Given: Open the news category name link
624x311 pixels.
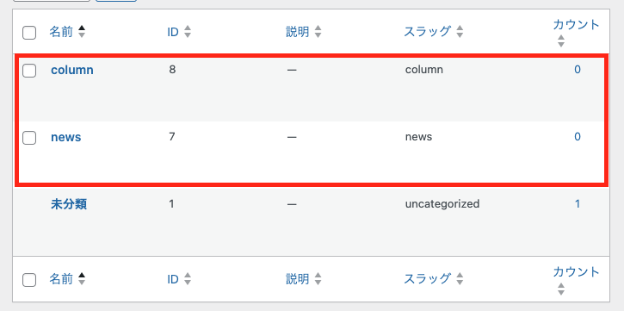Looking at the screenshot, I should tap(66, 137).
